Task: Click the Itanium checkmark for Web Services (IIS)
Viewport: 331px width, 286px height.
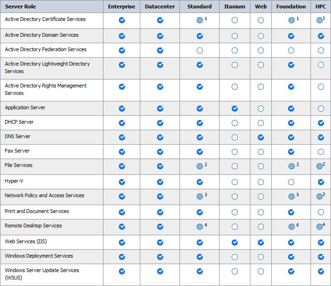Action: 234,243
